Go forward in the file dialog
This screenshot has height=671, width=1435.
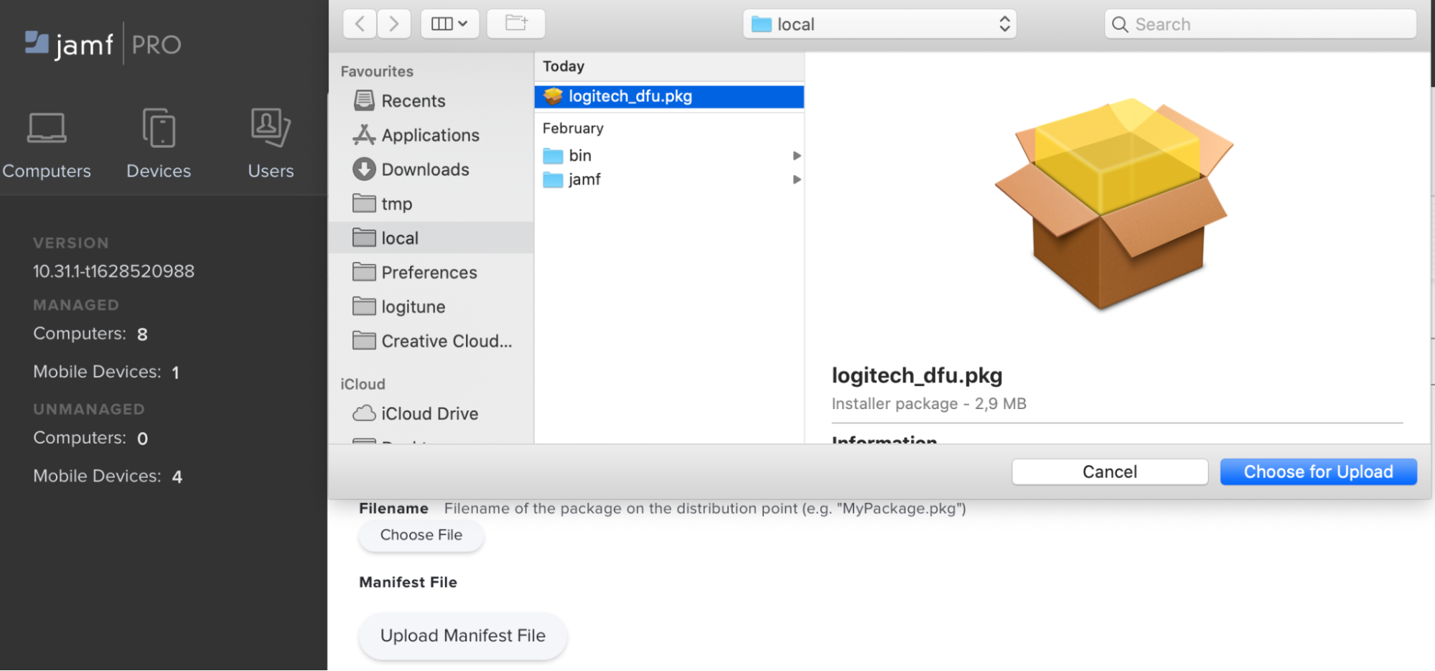click(x=393, y=24)
